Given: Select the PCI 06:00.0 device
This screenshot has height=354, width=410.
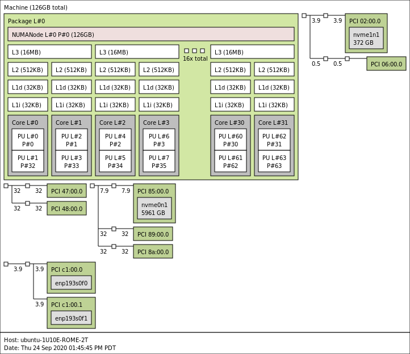Looking at the screenshot, I should (386, 64).
